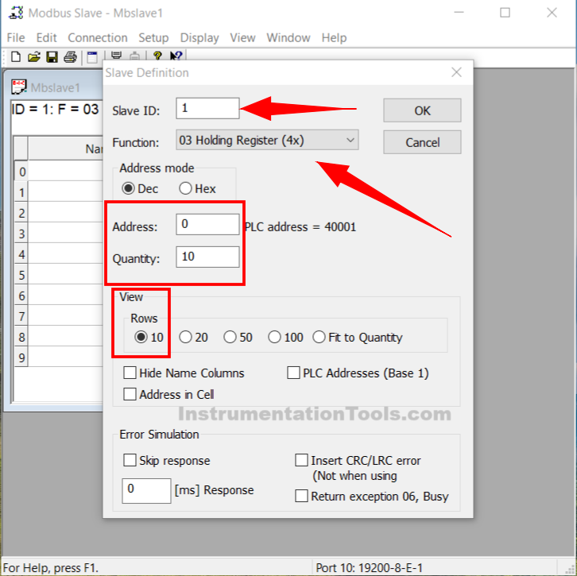The height and width of the screenshot is (576, 577).
Task: Enable PLC Addresses (Base 1) checkbox
Action: (x=293, y=373)
